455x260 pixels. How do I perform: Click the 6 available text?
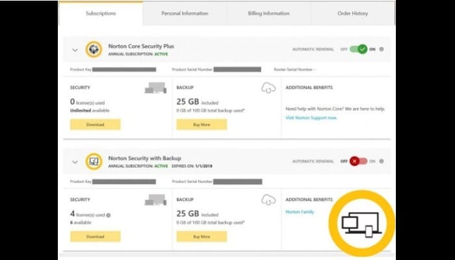click(81, 222)
